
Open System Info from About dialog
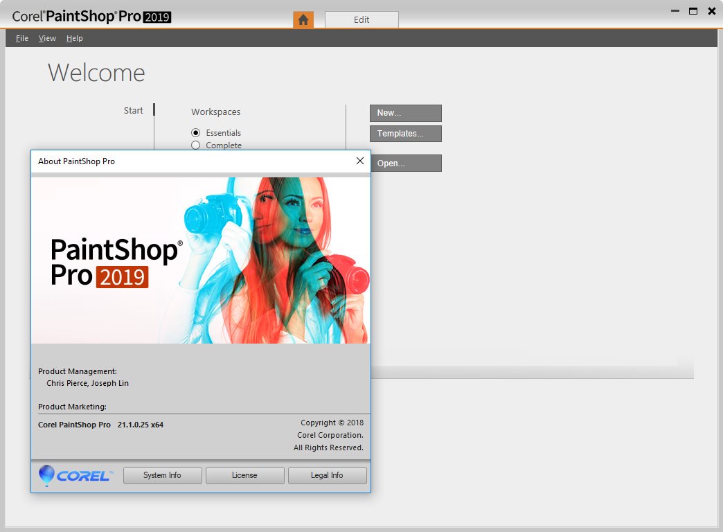(162, 475)
